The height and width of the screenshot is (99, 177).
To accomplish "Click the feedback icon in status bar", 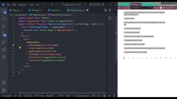I will click(109, 96).
